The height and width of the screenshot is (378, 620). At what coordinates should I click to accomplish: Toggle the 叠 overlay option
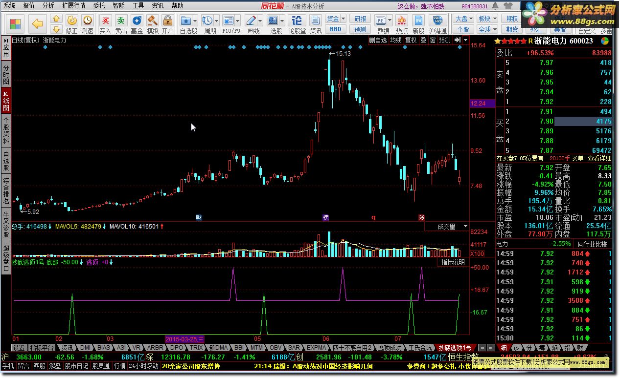pos(423,41)
